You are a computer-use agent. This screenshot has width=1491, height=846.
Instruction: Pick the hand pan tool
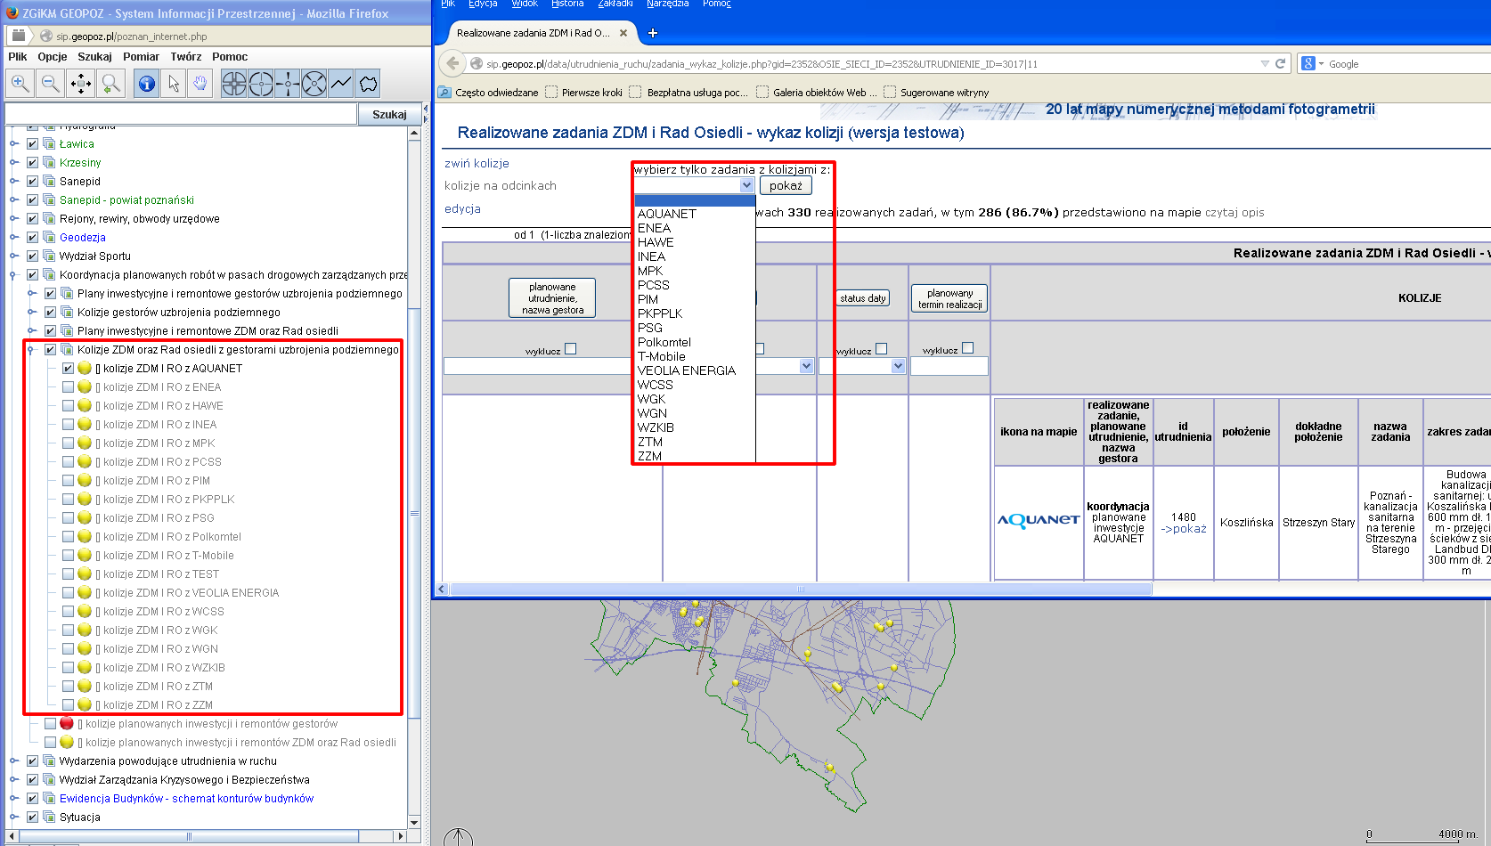click(x=200, y=84)
